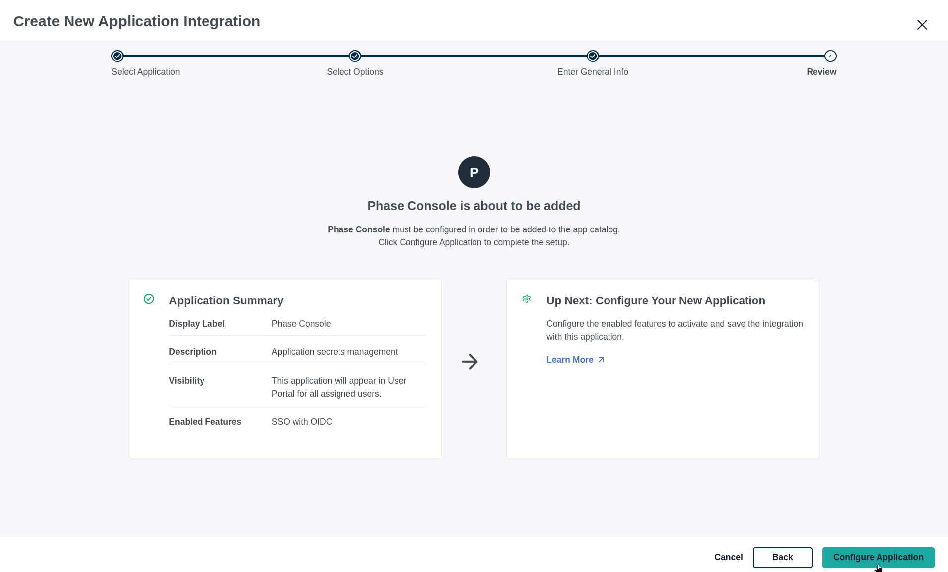Cancel the application integration setup
Viewport: 948px width, 572px height.
point(728,557)
